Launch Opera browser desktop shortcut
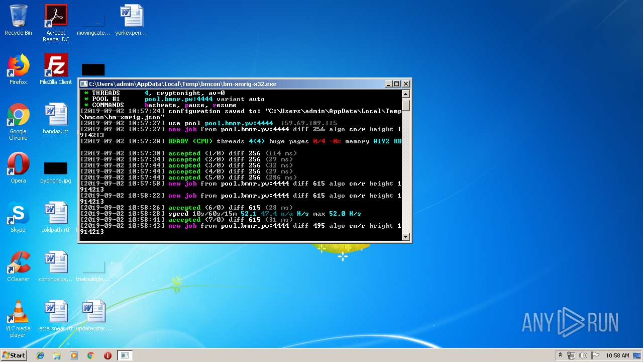 (x=18, y=168)
